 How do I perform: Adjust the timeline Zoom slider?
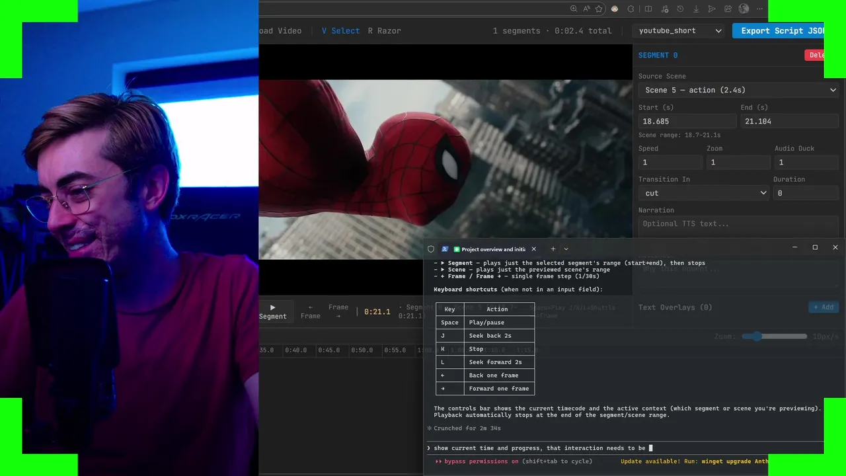(x=774, y=337)
